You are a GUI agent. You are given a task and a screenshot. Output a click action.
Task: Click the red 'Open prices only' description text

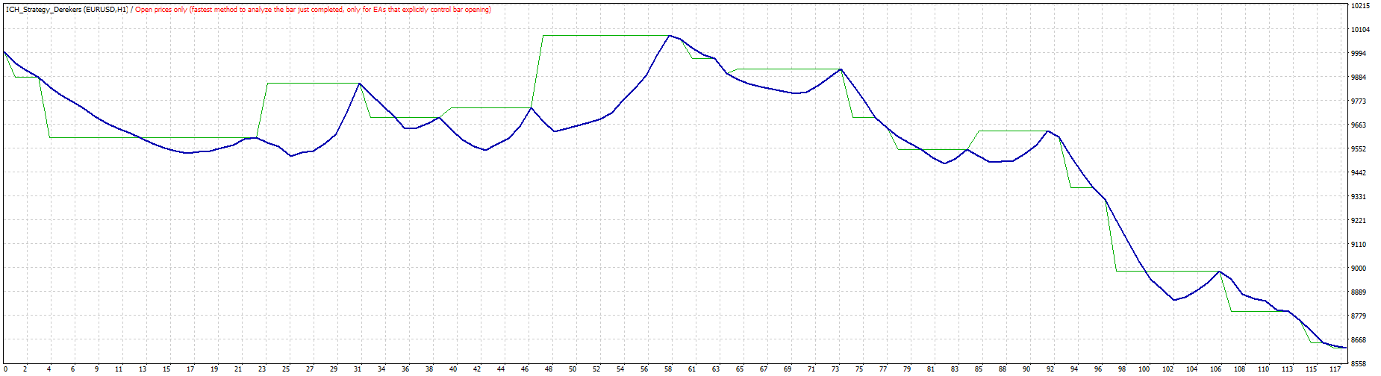tap(313, 10)
